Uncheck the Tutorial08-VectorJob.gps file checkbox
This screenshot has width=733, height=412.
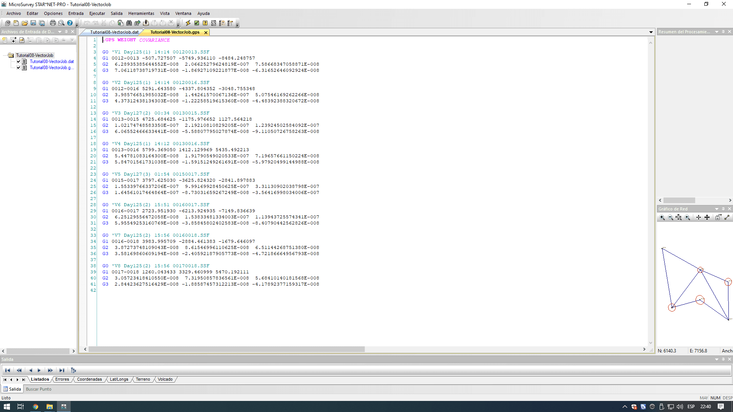click(x=18, y=68)
